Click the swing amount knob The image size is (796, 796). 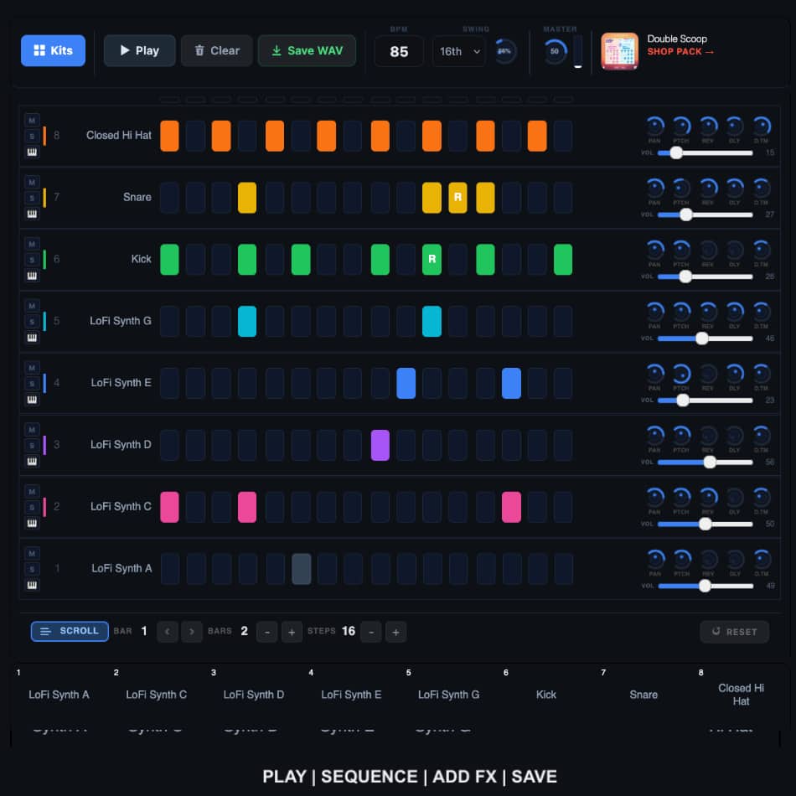tap(504, 51)
